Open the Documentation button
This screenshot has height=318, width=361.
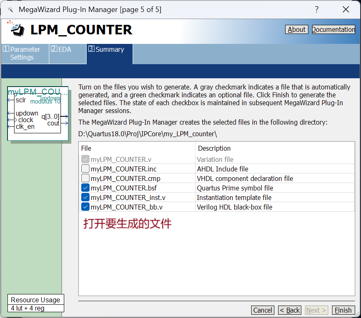(x=333, y=29)
